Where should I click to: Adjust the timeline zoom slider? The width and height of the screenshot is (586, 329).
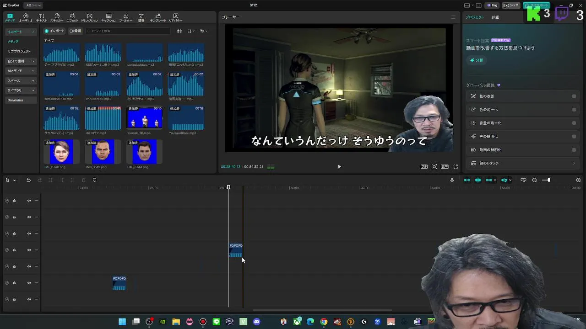548,180
